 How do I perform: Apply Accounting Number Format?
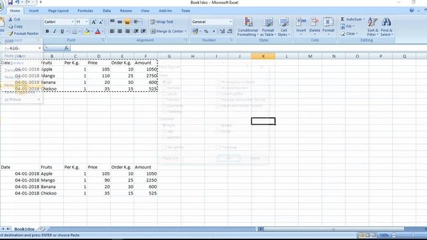tap(195, 31)
